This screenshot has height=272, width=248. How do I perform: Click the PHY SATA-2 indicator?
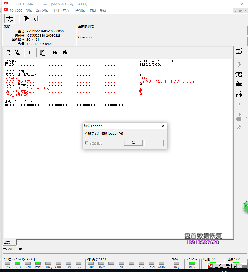[192, 263]
